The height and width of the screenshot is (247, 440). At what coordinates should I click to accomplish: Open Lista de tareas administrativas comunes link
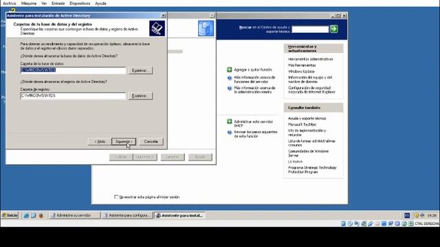pyautogui.click(x=311, y=143)
